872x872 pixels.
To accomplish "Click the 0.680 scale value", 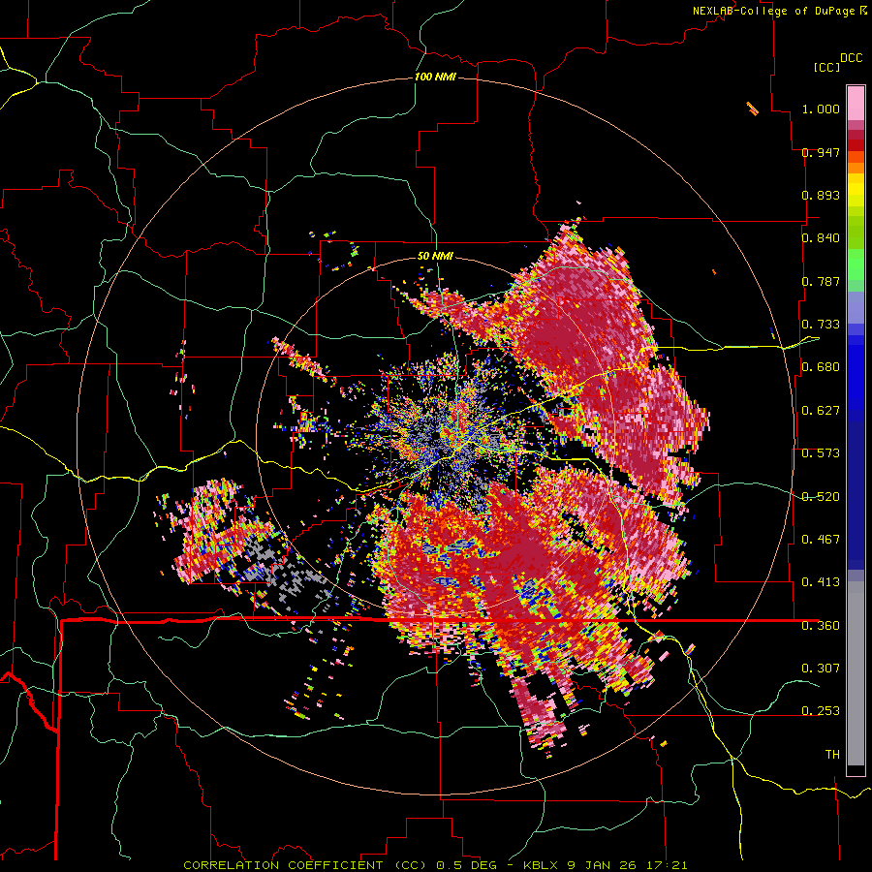I will pyautogui.click(x=821, y=367).
